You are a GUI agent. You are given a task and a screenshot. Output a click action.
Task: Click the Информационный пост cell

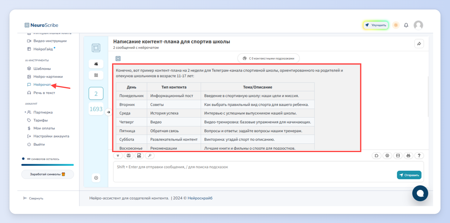pyautogui.click(x=174, y=96)
